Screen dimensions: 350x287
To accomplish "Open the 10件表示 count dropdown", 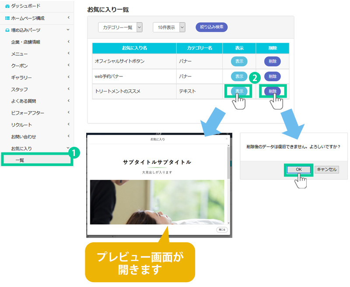I will click(x=169, y=27).
